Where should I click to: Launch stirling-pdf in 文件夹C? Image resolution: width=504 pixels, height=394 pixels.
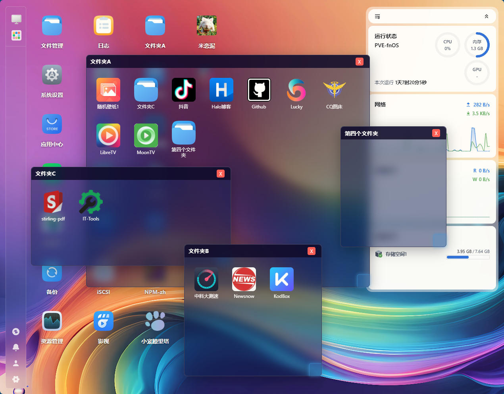pyautogui.click(x=53, y=202)
